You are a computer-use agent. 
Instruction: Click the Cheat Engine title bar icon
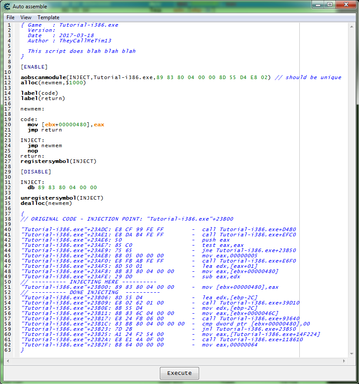(7, 7)
